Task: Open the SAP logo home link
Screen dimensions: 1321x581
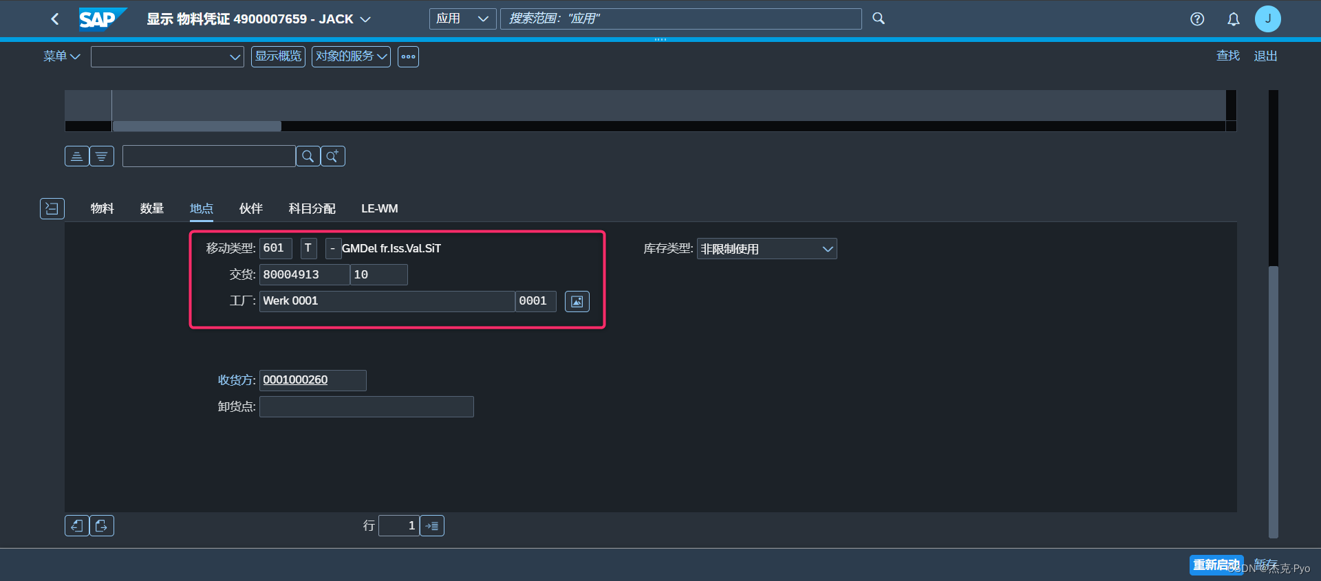Action: pyautogui.click(x=103, y=19)
